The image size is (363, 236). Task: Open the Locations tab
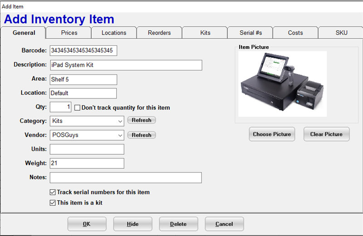tap(114, 33)
